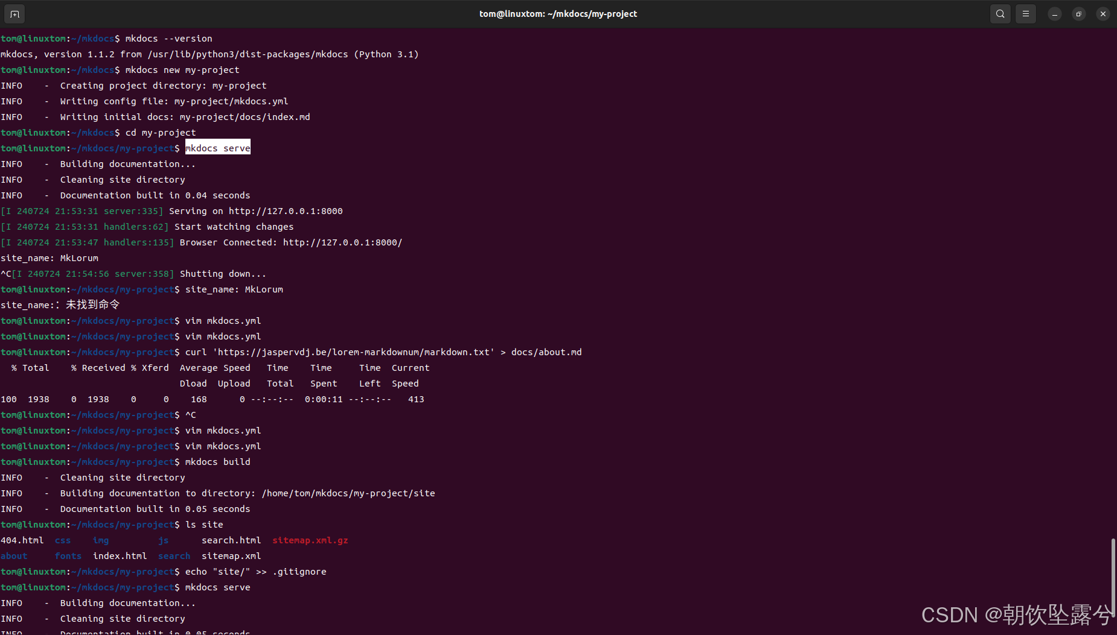
Task: Click 'Start watching changes' log line
Action: [x=234, y=227]
